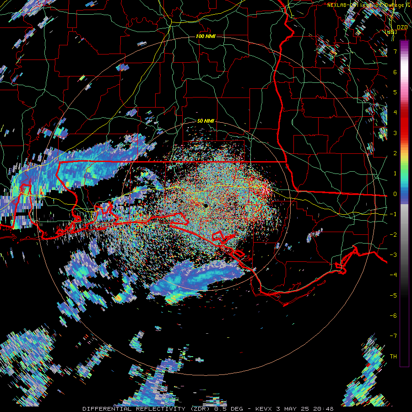The height and width of the screenshot is (412, 412).
Task: Click the "3 MAY 25 20:48" timestamp
Action: pos(305,409)
